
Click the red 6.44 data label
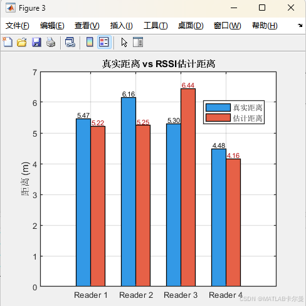[x=188, y=85]
